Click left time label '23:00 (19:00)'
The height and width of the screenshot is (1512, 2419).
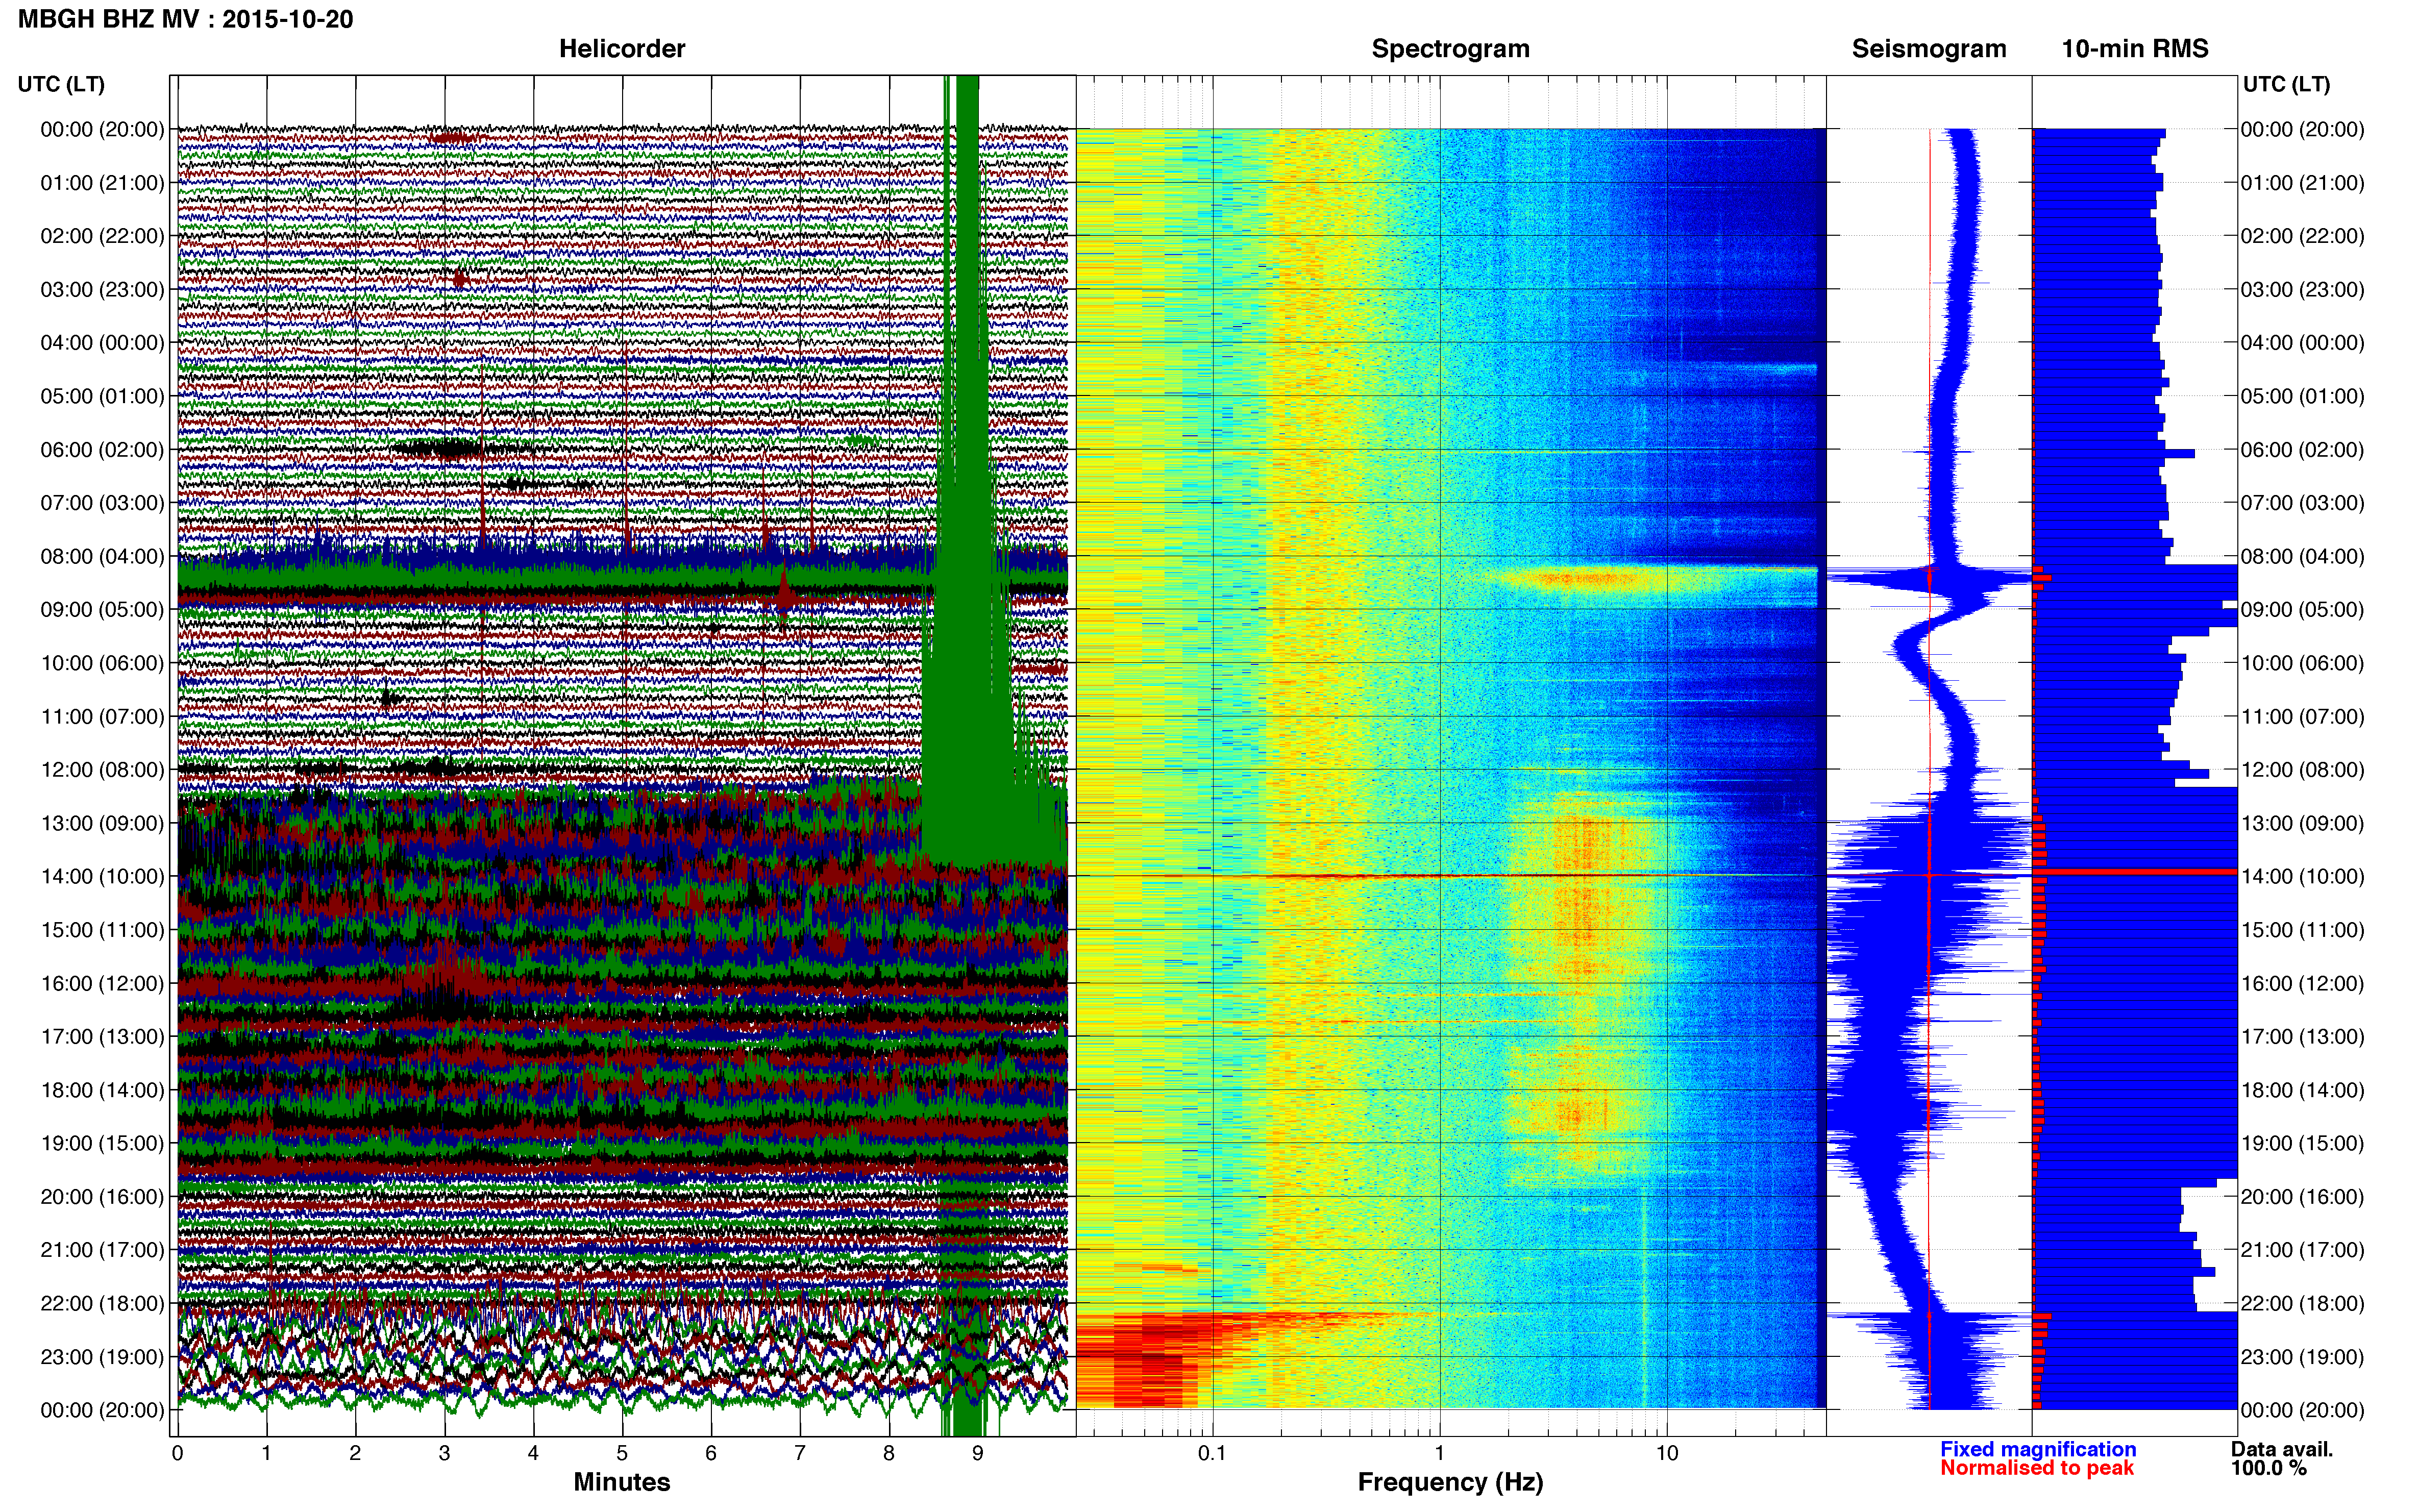click(x=102, y=1356)
